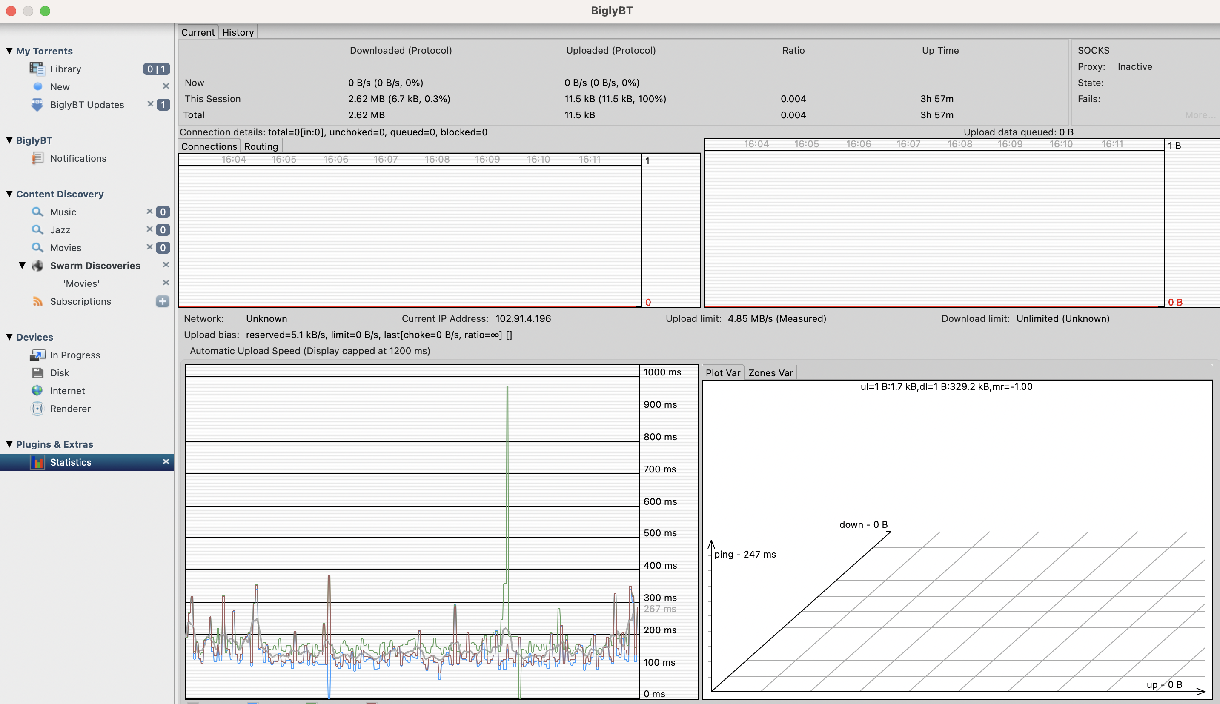Image resolution: width=1220 pixels, height=704 pixels.
Task: Click the Music search magnifier icon
Action: pyautogui.click(x=37, y=212)
